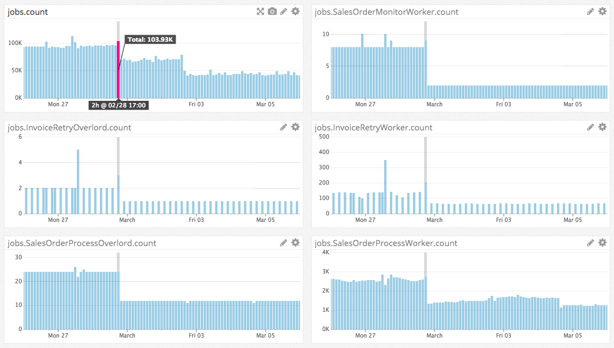Click the jobs.SalesOrderProcessWorker.count title

[x=386, y=243]
